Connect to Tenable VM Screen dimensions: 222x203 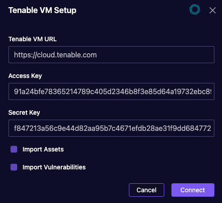pos(193,190)
